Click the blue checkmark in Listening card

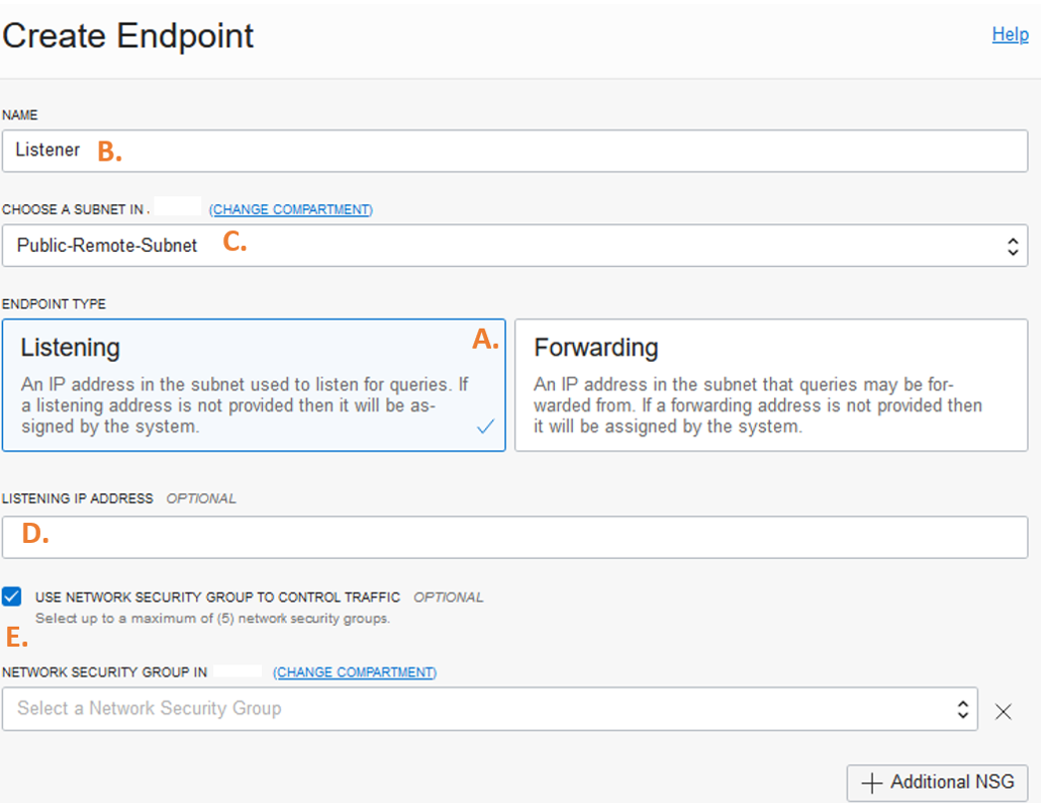click(x=485, y=425)
